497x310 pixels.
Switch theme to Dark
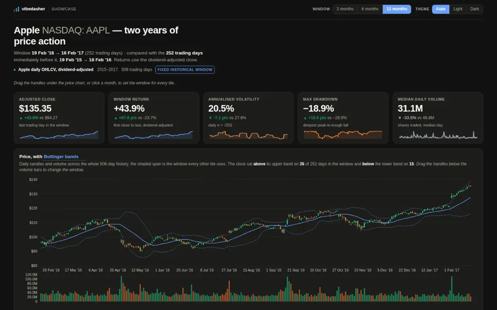pyautogui.click(x=475, y=9)
